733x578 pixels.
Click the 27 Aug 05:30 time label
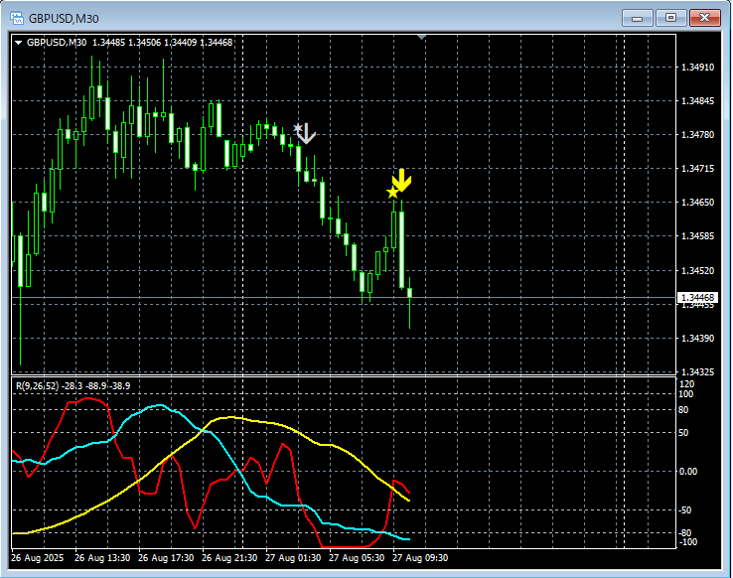(357, 558)
